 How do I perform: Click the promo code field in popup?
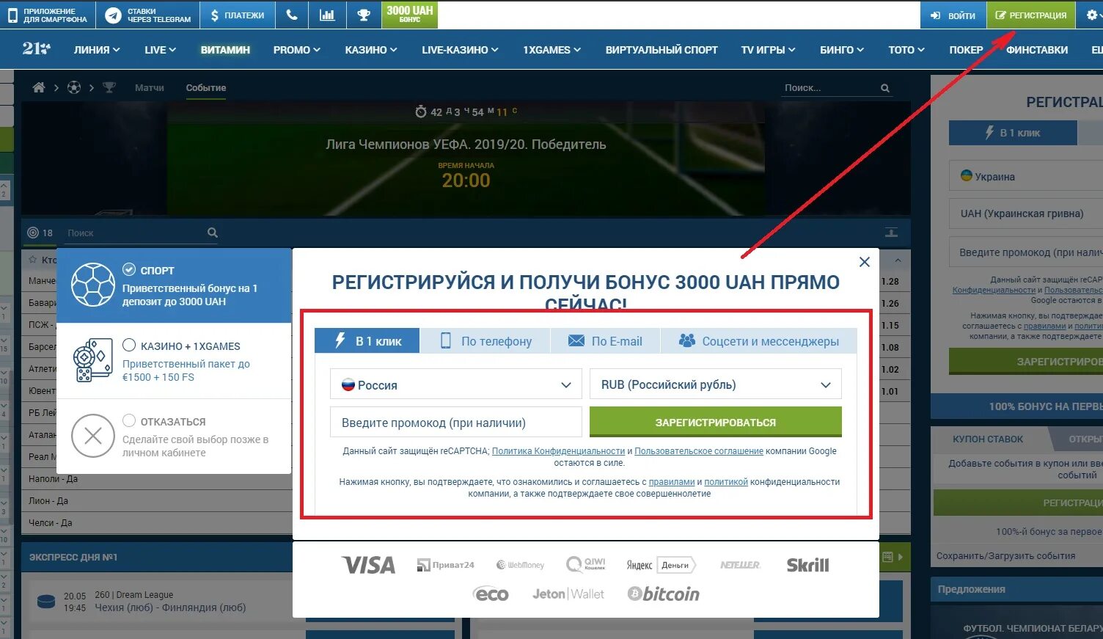456,423
